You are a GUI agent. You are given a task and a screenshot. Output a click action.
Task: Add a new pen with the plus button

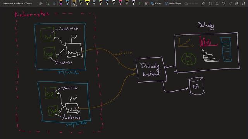[139, 3]
